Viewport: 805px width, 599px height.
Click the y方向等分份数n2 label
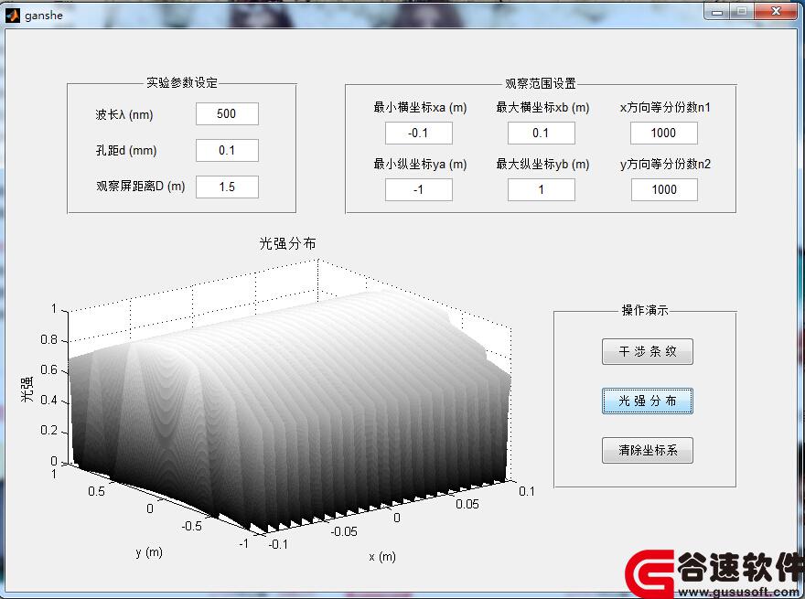tap(665, 165)
